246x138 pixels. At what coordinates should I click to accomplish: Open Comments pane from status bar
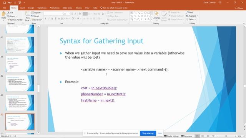[x=186, y=136]
